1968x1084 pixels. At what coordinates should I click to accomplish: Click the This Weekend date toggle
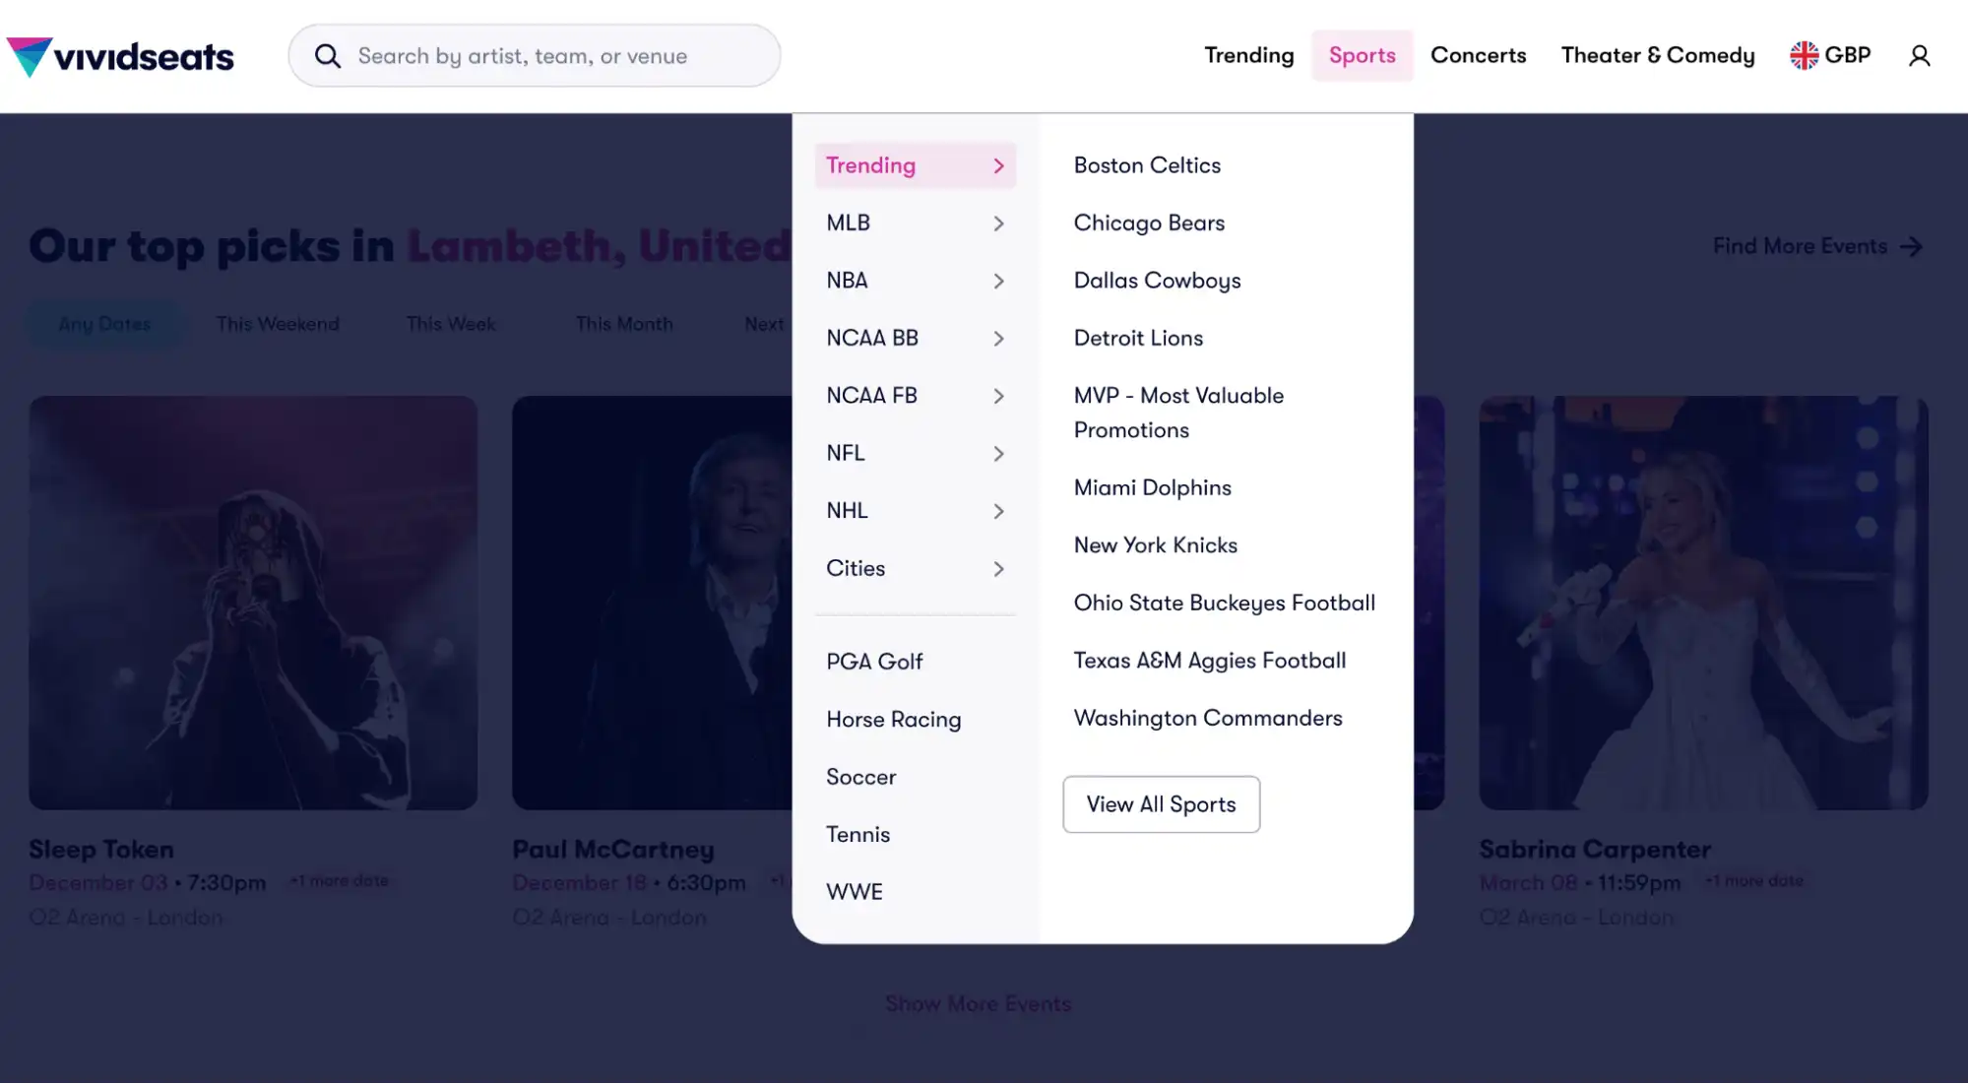(278, 323)
